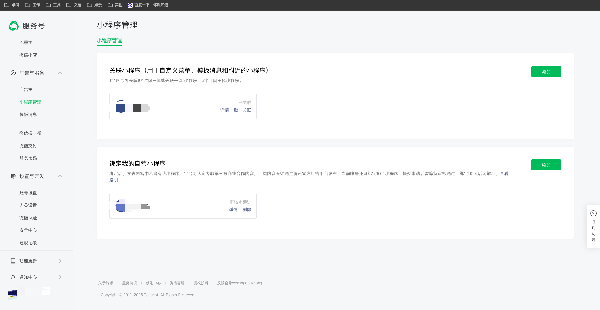600x310 pixels.
Task: Open 违规记录 in the sidebar
Action: point(28,243)
